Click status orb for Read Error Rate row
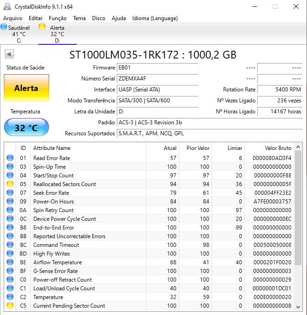The width and height of the screenshot is (307, 315). pos(10,158)
